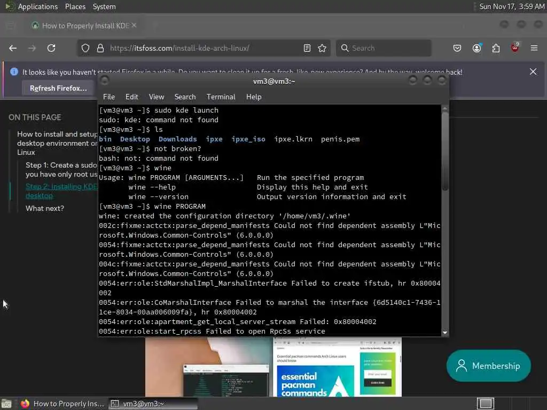Open the terminal Search menu
547x410 pixels.
point(185,97)
